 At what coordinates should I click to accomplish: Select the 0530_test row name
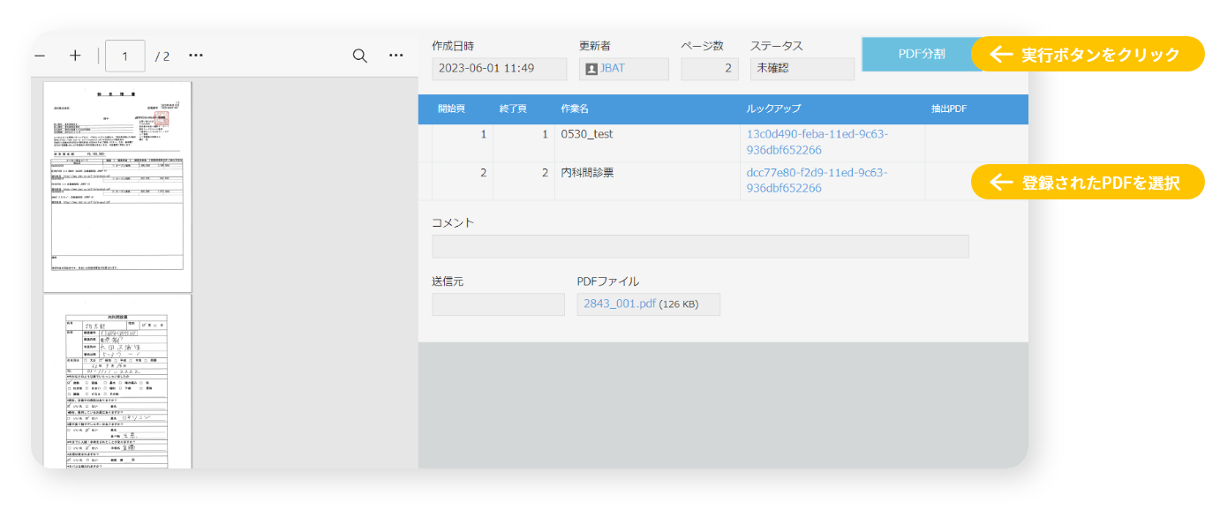pyautogui.click(x=587, y=134)
